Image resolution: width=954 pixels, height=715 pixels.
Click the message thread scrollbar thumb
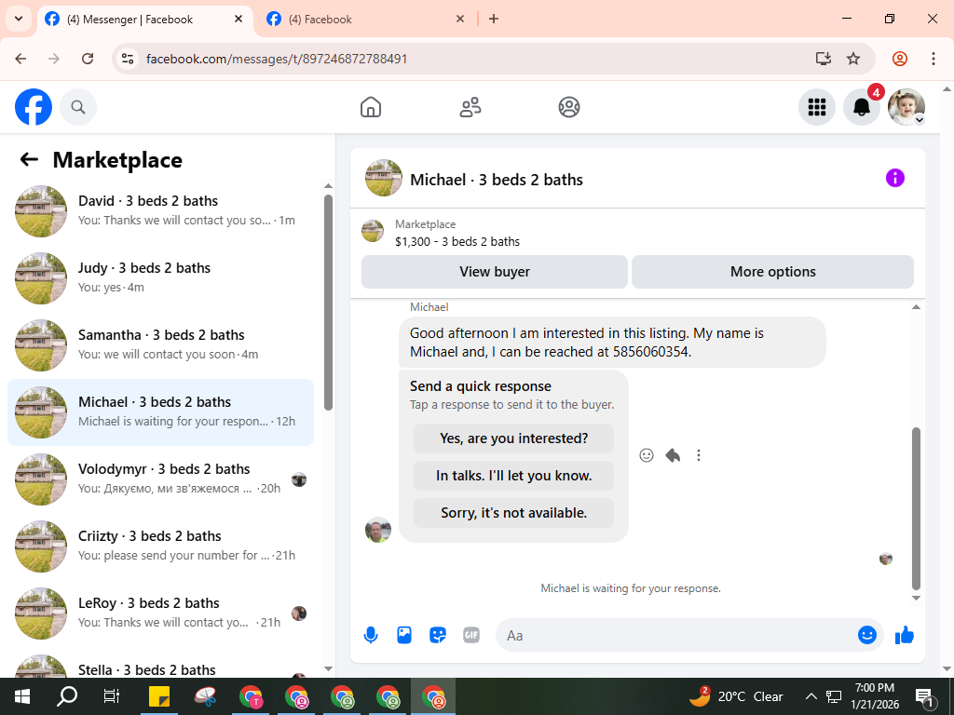[x=917, y=508]
